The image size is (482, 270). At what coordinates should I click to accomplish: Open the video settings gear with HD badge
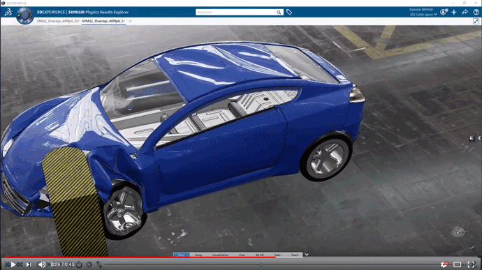444,264
